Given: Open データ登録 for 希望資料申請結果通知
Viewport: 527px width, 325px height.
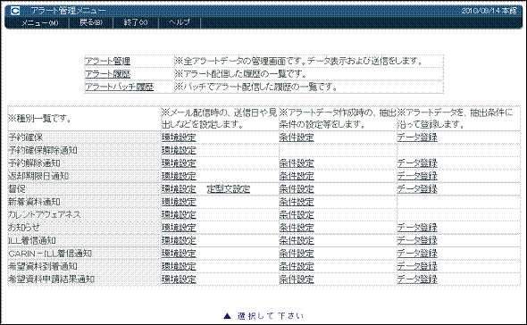Looking at the screenshot, I should coord(417,279).
